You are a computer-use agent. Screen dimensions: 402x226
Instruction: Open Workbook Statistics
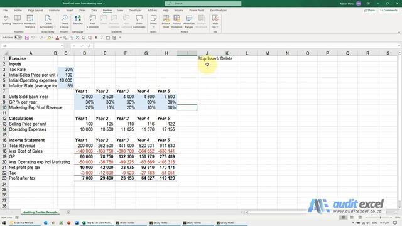30,21
